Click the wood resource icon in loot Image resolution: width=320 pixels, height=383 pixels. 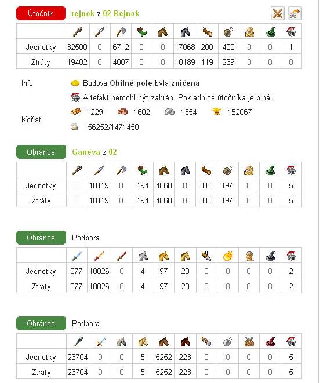click(76, 112)
